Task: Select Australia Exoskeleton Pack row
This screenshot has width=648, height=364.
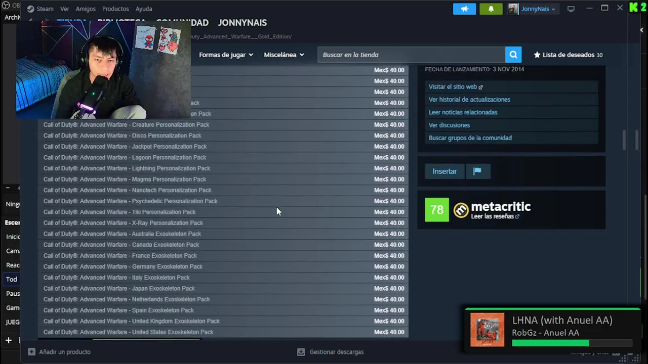Action: click(223, 234)
